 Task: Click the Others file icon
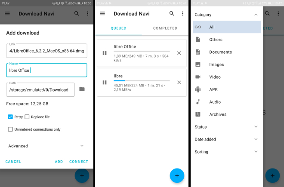[x=198, y=40]
